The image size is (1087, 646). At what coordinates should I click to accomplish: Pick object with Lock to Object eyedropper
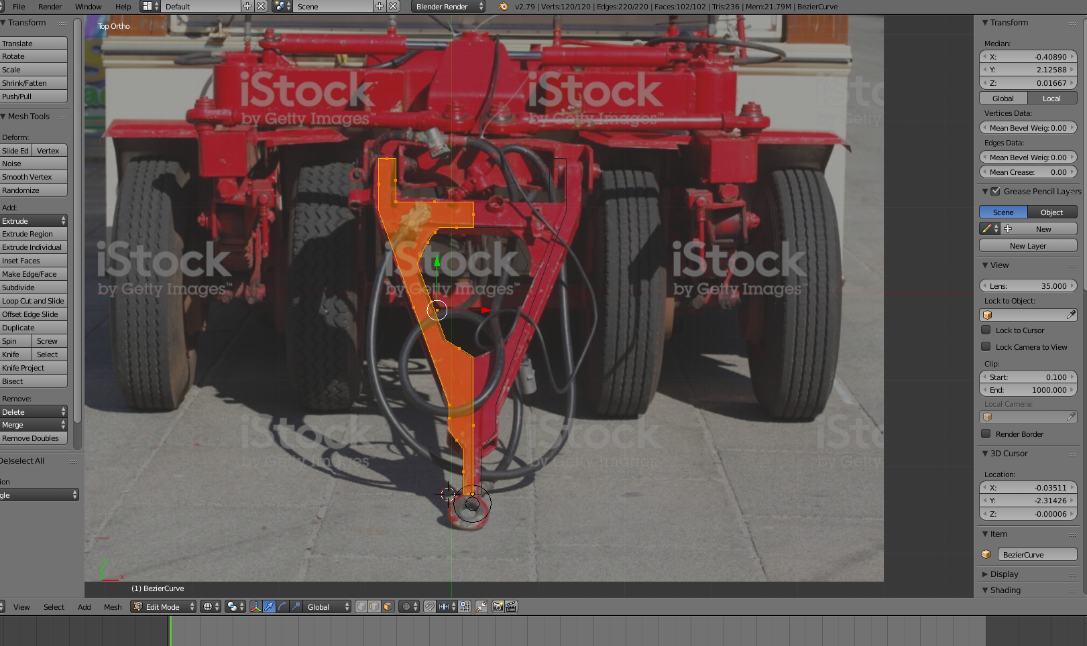tap(1071, 315)
